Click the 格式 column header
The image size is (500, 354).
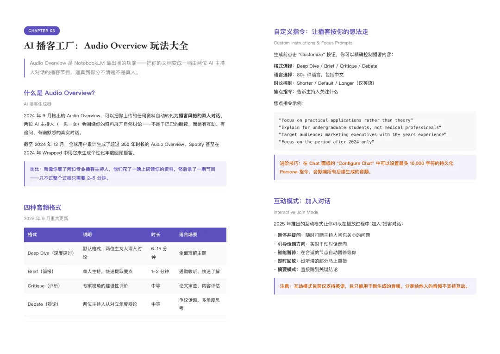[x=31, y=235]
